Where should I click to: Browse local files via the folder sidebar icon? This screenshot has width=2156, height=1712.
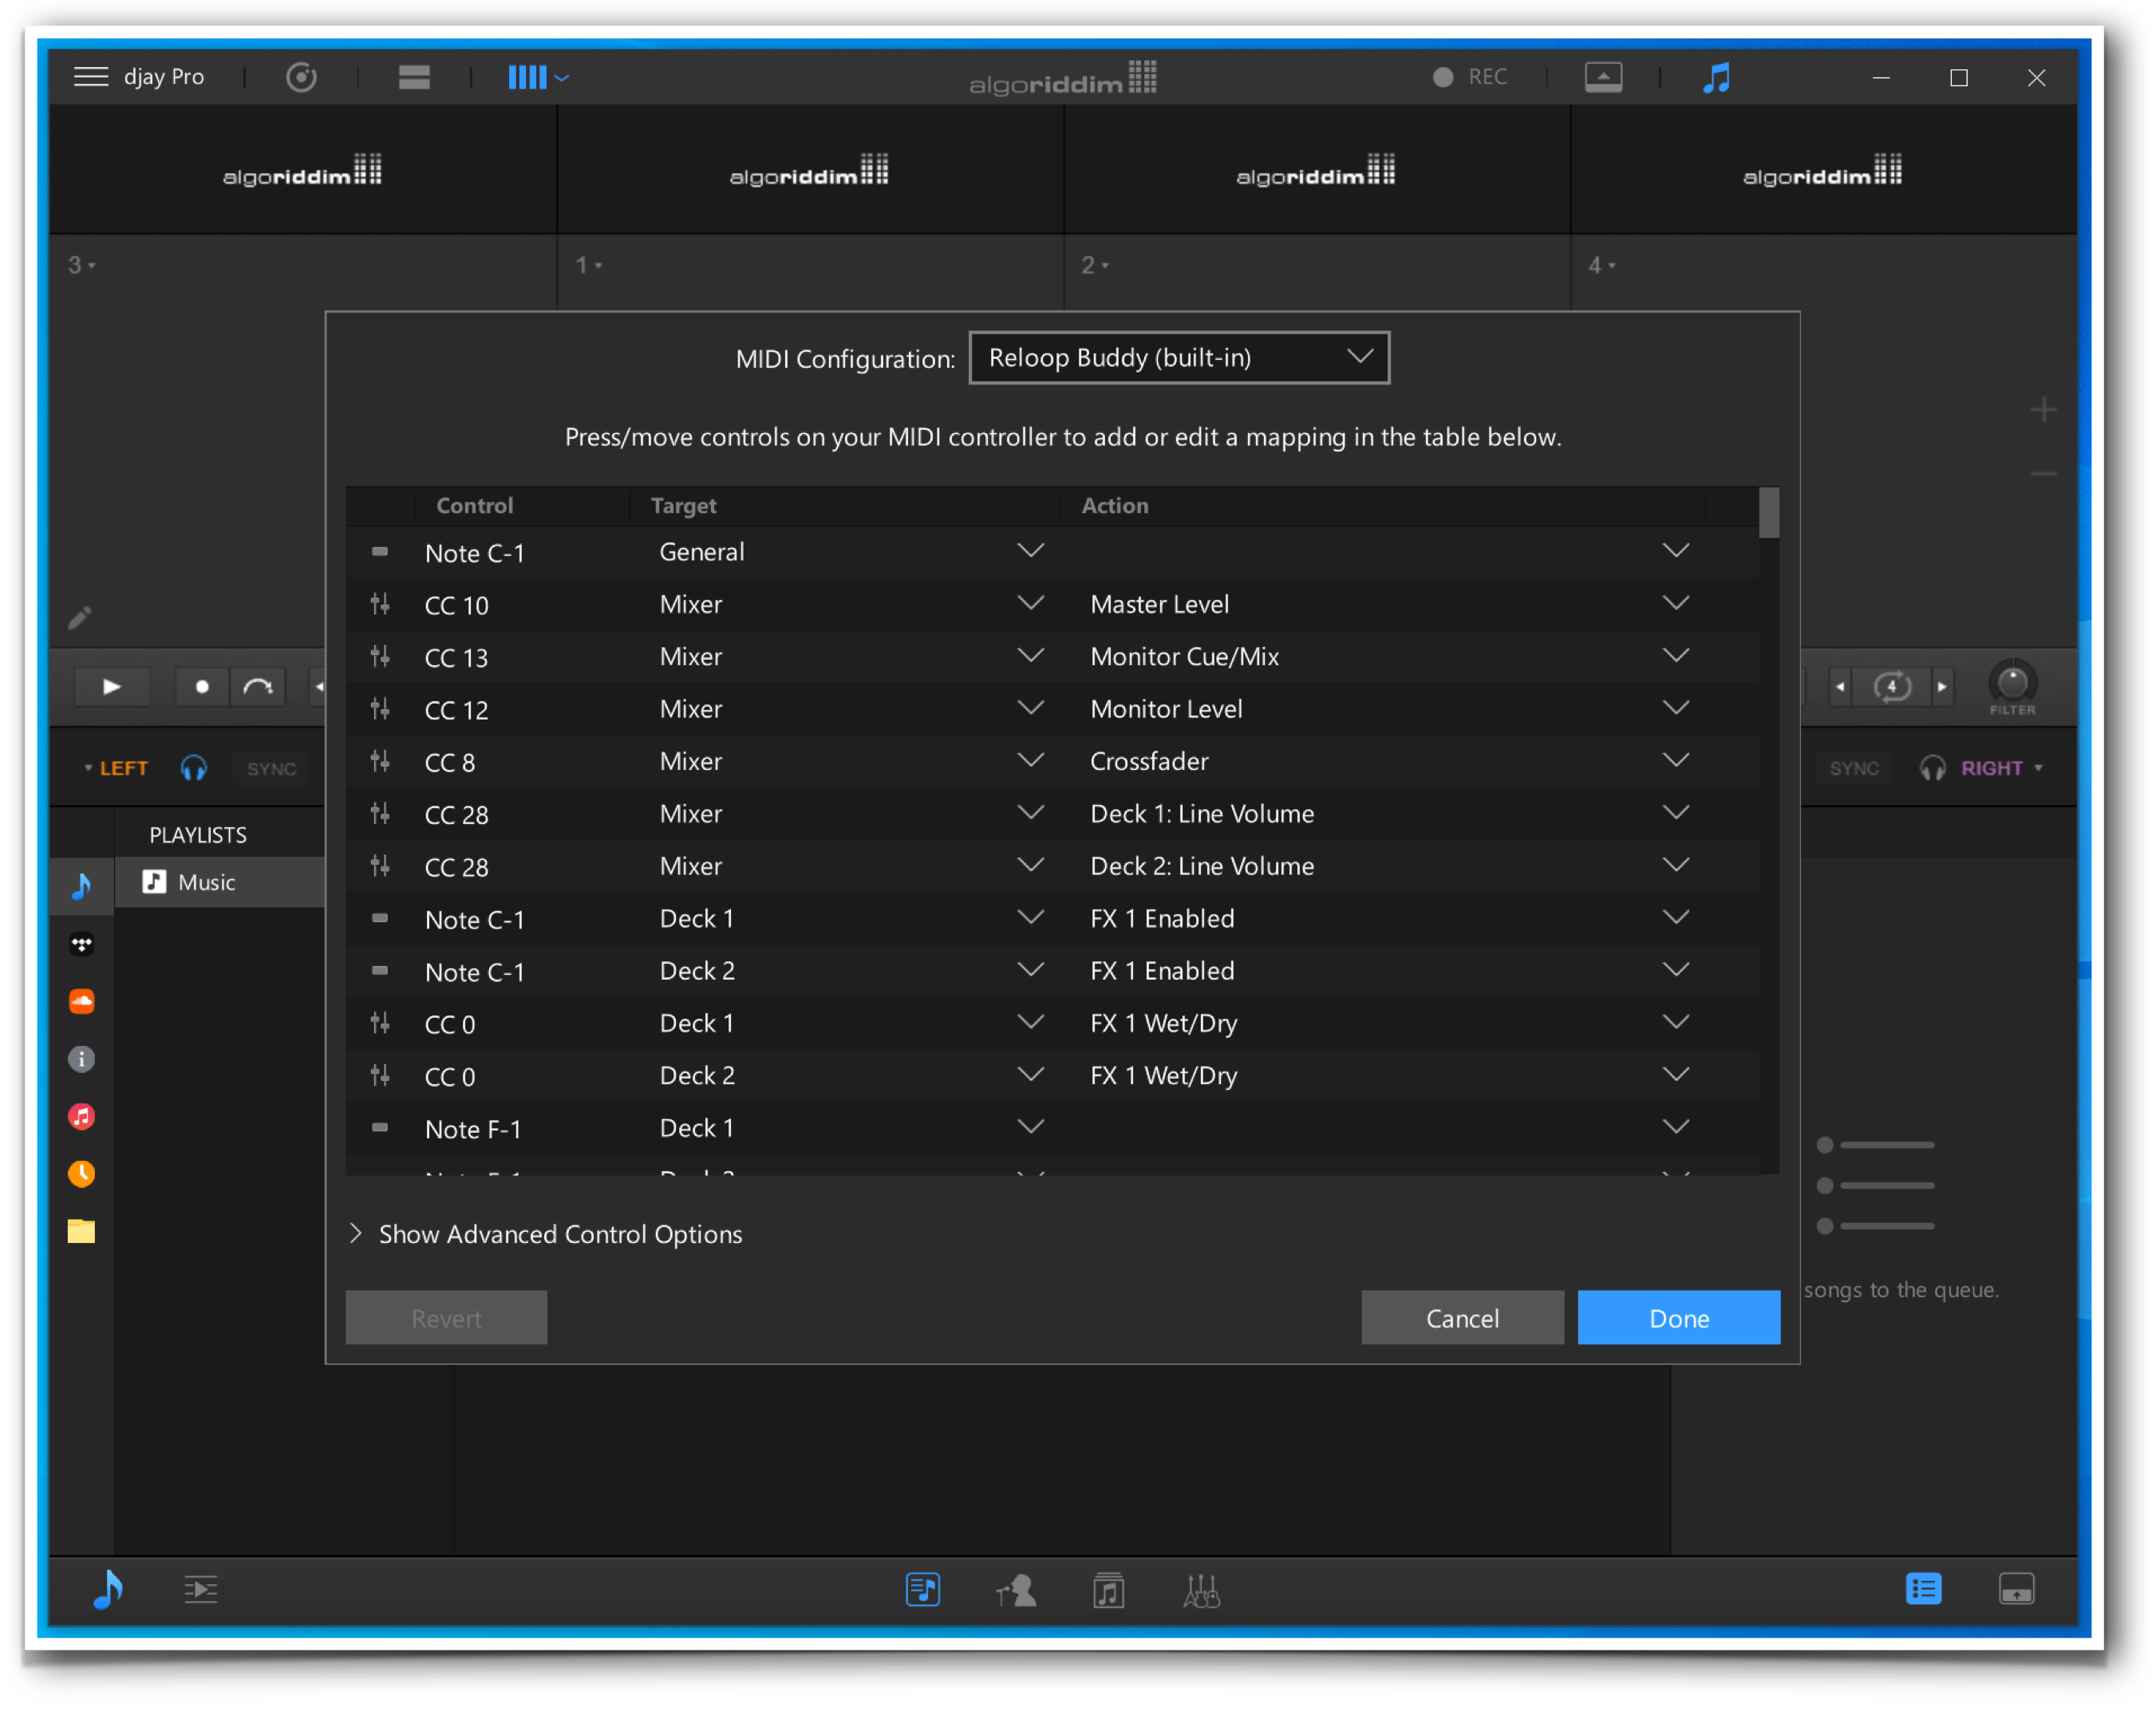click(81, 1231)
